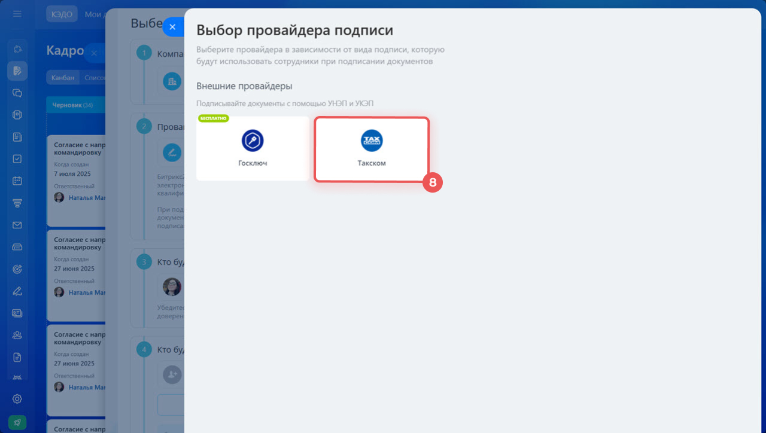
Task: Open the first icon under the sidebar menu
Action: click(17, 49)
